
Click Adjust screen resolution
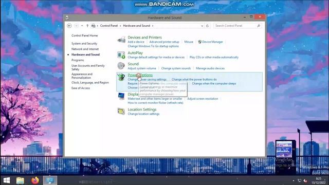pyautogui.click(x=203, y=99)
